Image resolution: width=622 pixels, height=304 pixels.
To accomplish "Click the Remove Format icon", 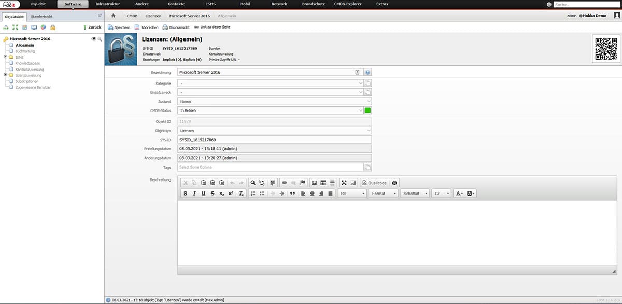I will click(x=241, y=194).
